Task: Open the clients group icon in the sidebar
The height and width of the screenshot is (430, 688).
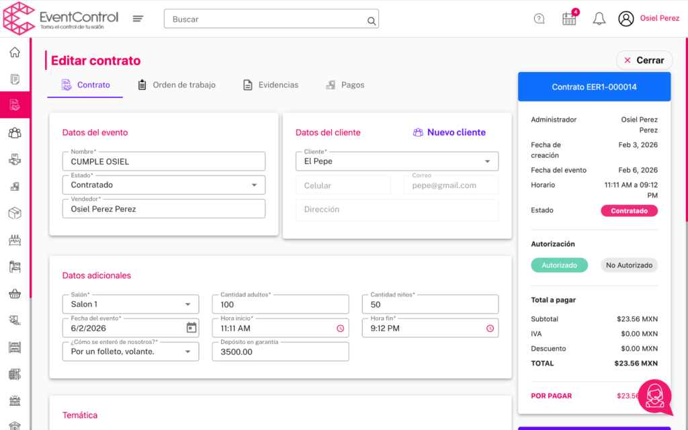Action: pyautogui.click(x=15, y=132)
